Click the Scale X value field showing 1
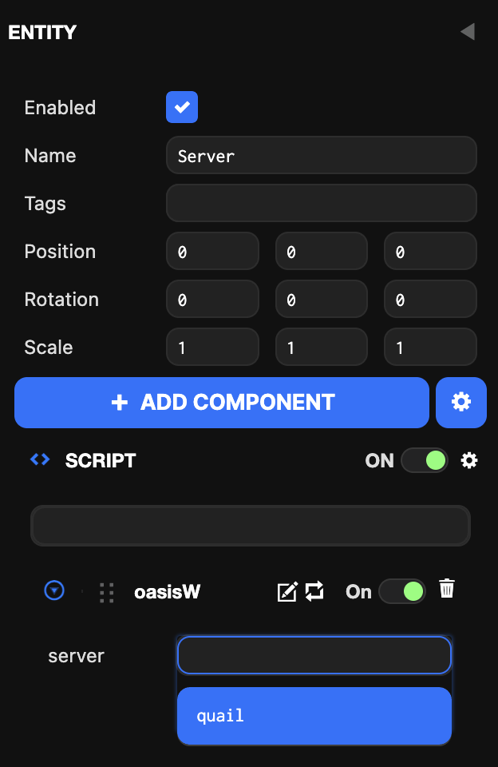The height and width of the screenshot is (767, 498). [x=212, y=347]
